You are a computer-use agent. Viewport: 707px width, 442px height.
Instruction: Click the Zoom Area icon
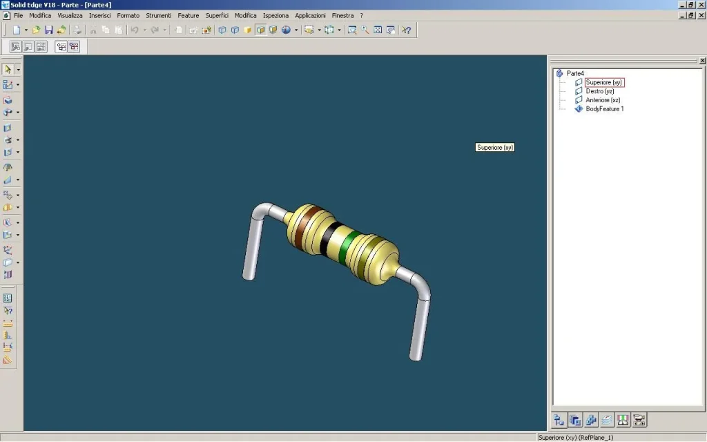tap(352, 30)
